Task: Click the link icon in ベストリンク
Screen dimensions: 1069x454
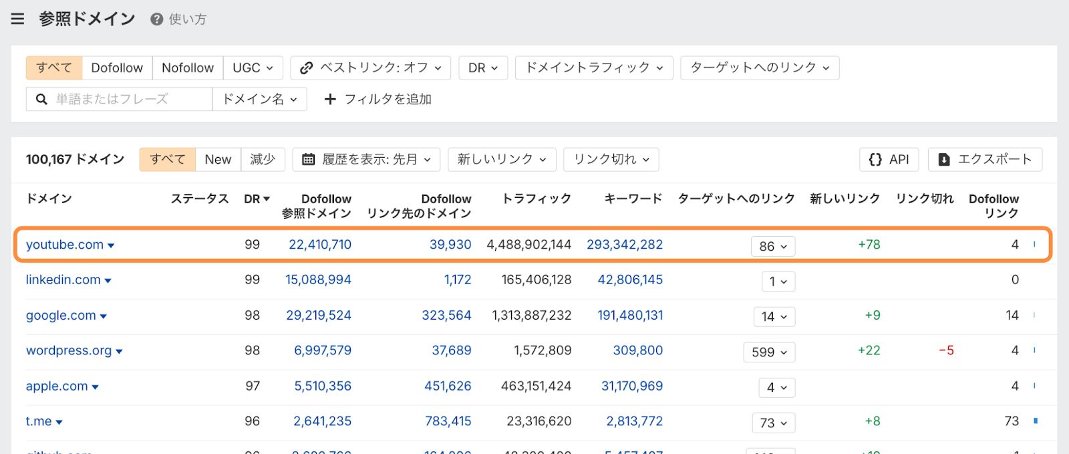Action: [x=307, y=68]
